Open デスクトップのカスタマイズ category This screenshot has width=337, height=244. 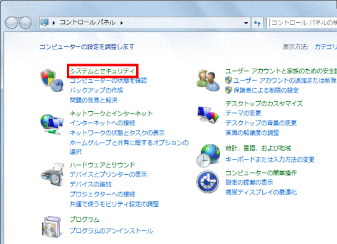pos(264,104)
